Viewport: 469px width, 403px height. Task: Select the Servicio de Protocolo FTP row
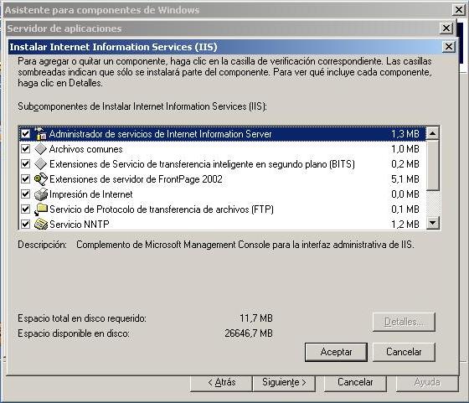point(222,209)
